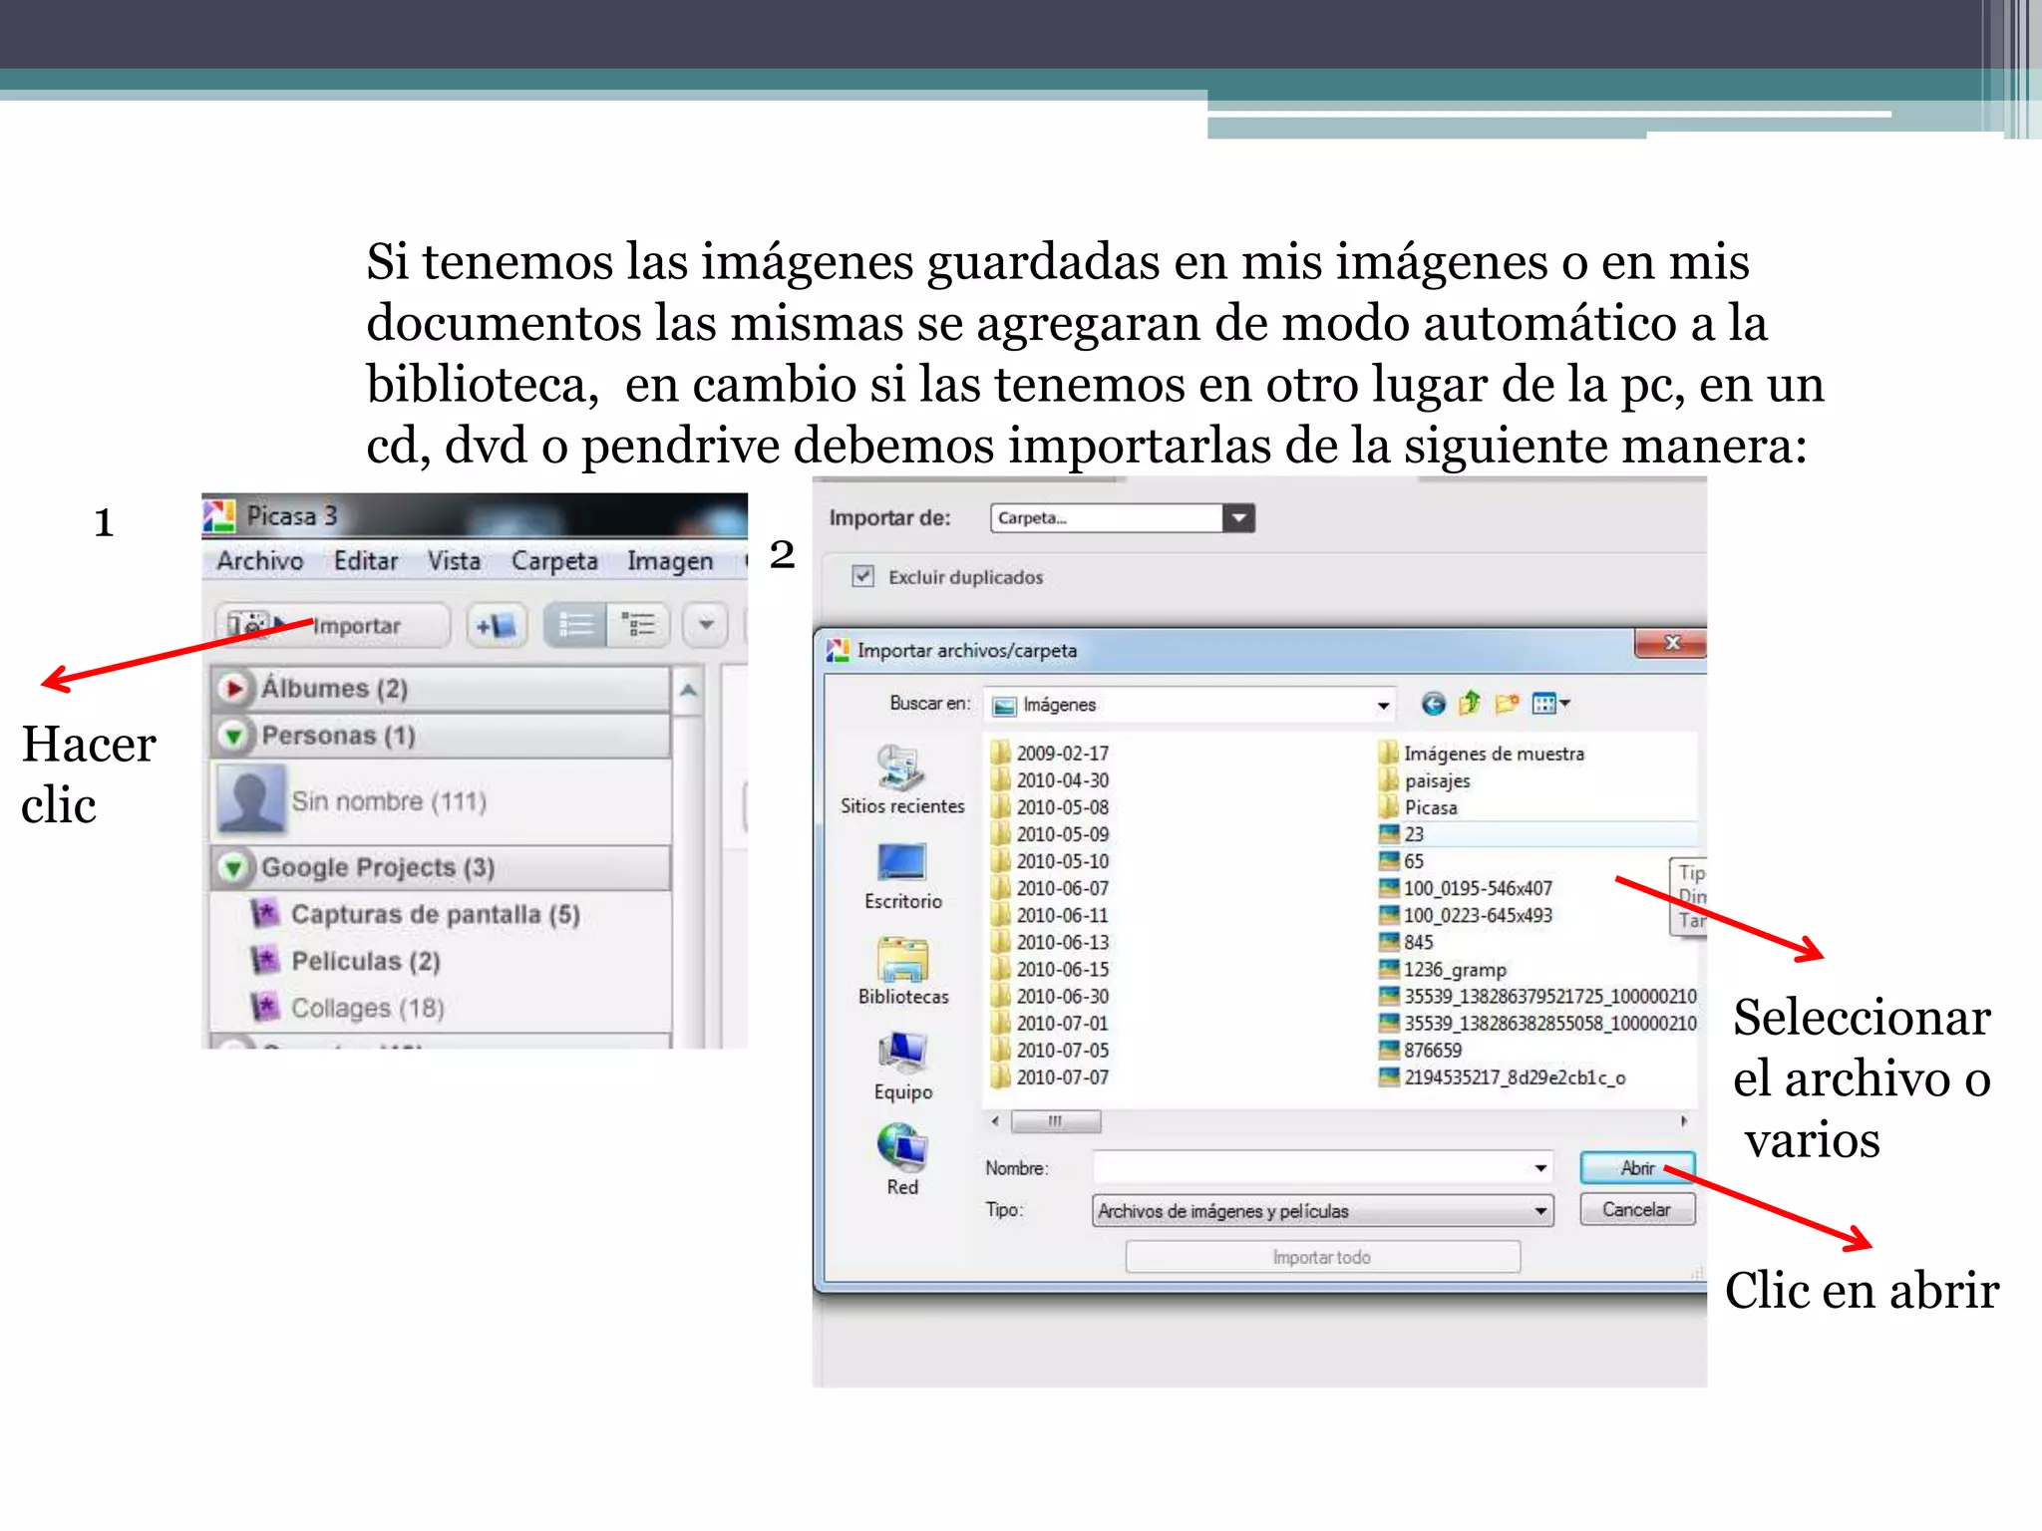Select Capturas de pantalla (5) folder
Screen dimensions: 2042x1531
[434, 914]
